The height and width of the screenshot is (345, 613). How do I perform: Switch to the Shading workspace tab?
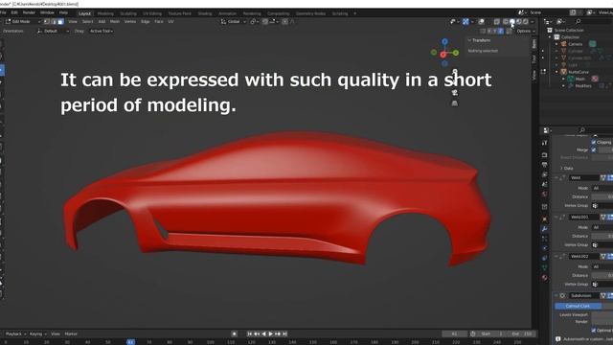tap(204, 13)
